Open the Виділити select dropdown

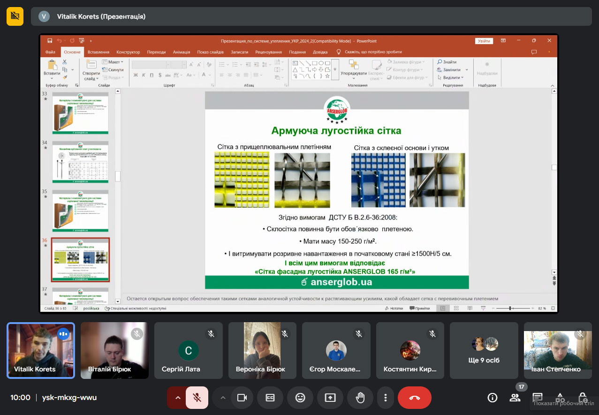[450, 77]
